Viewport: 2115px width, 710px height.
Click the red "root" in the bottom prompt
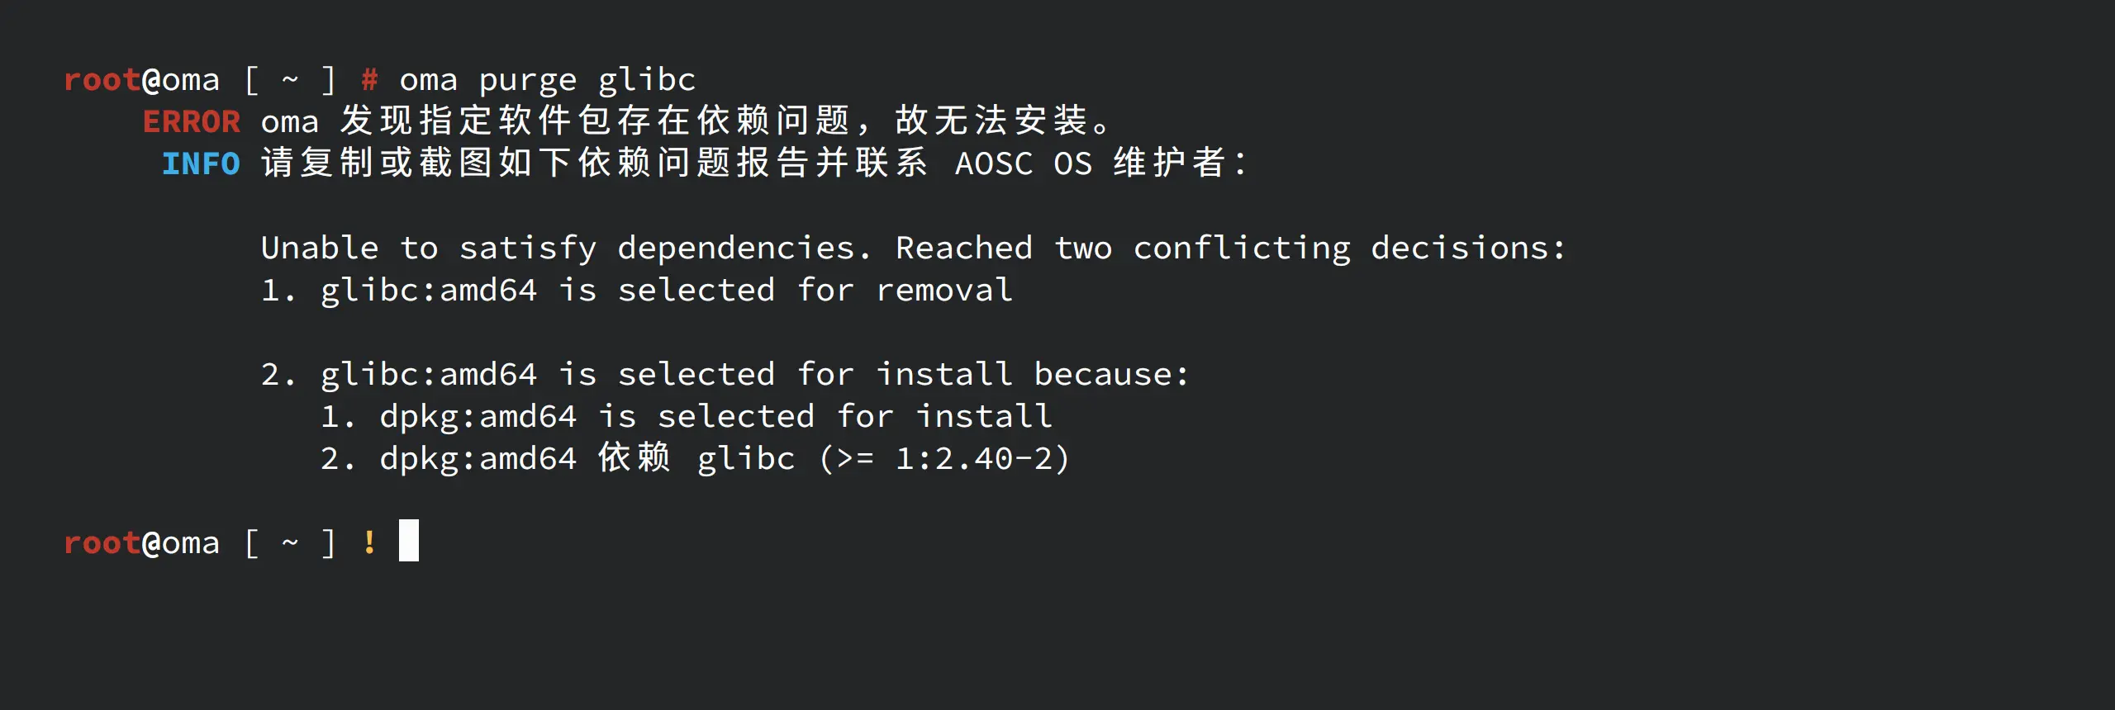pyautogui.click(x=102, y=543)
